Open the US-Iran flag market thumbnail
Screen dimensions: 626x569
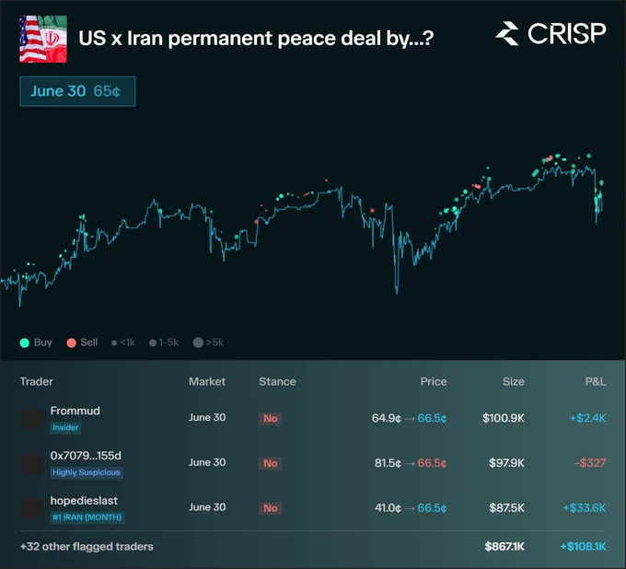[x=43, y=40]
